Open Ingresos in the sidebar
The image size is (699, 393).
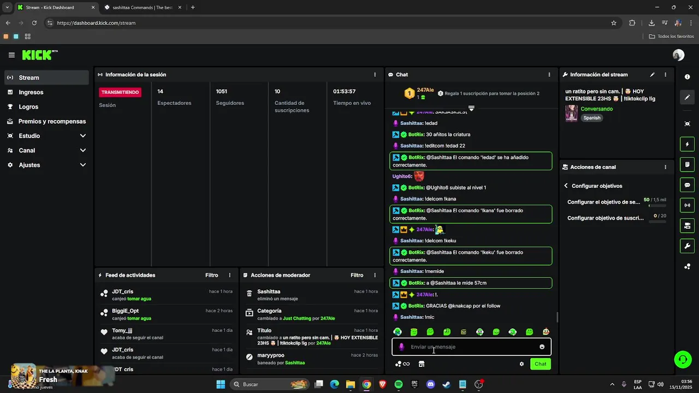[x=46, y=92]
